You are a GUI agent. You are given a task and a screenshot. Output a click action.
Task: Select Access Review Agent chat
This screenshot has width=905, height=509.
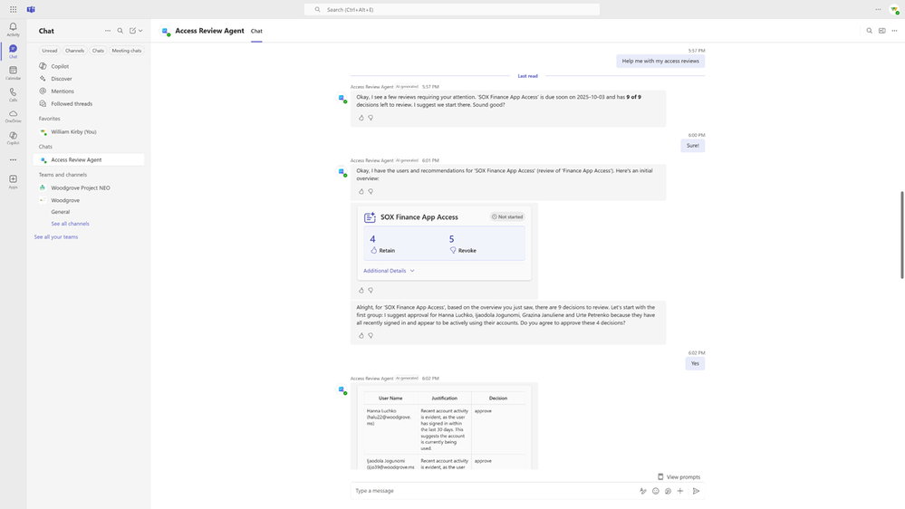[89, 160]
